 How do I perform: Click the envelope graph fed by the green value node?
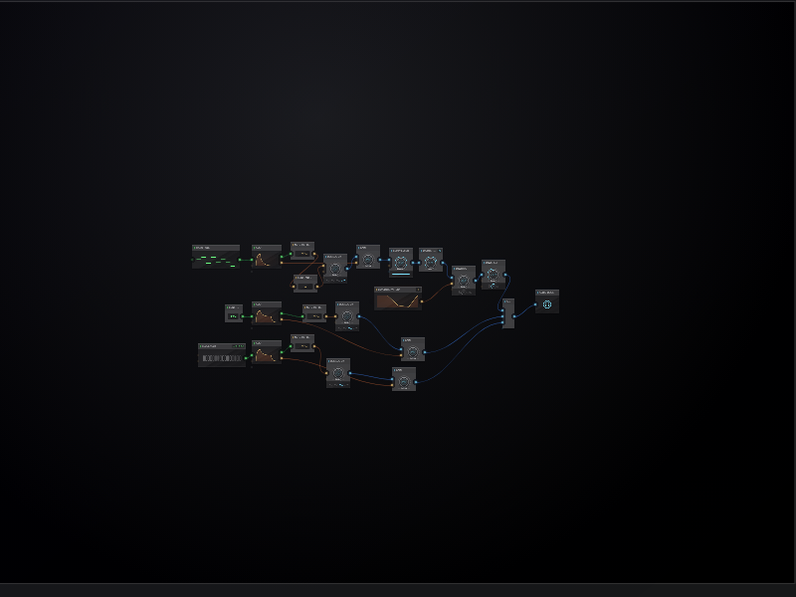(267, 316)
